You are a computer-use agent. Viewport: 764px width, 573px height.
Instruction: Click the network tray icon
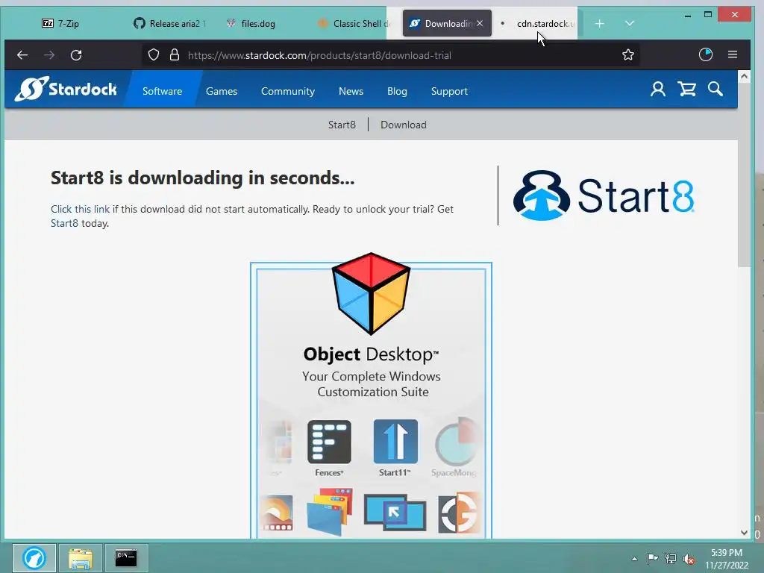click(671, 558)
